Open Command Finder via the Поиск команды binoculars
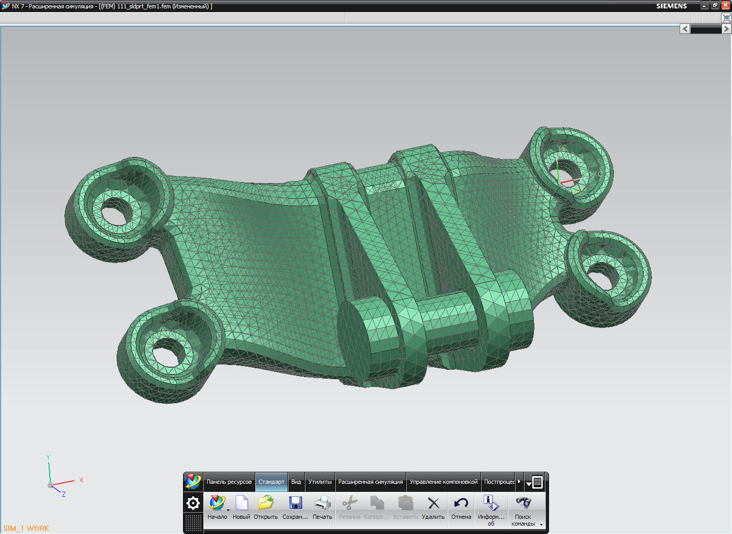This screenshot has height=534, width=732. (524, 503)
